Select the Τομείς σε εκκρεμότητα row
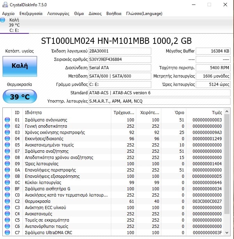 pyautogui.click(x=113, y=220)
